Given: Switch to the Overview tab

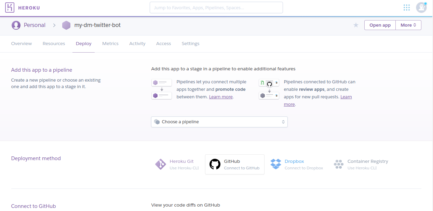Looking at the screenshot, I should point(22,44).
